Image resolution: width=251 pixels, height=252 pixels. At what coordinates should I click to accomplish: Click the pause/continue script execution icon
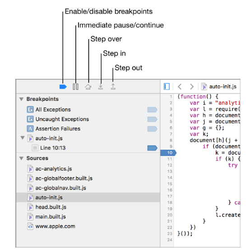[75, 87]
